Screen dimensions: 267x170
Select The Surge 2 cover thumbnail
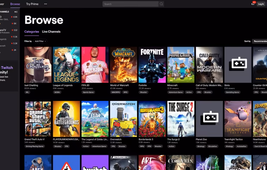181,119
